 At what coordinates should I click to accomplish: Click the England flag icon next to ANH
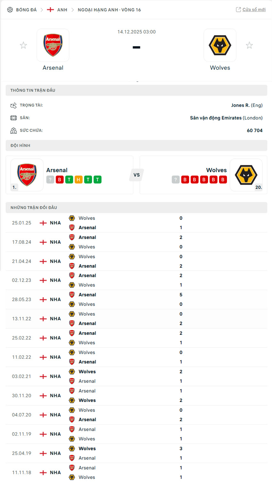click(x=50, y=10)
